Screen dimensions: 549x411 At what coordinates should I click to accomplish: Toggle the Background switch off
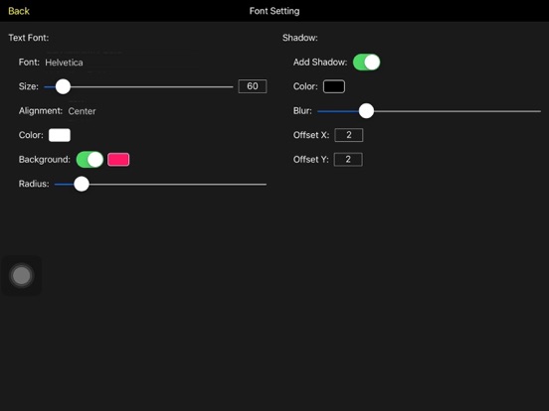[90, 160]
